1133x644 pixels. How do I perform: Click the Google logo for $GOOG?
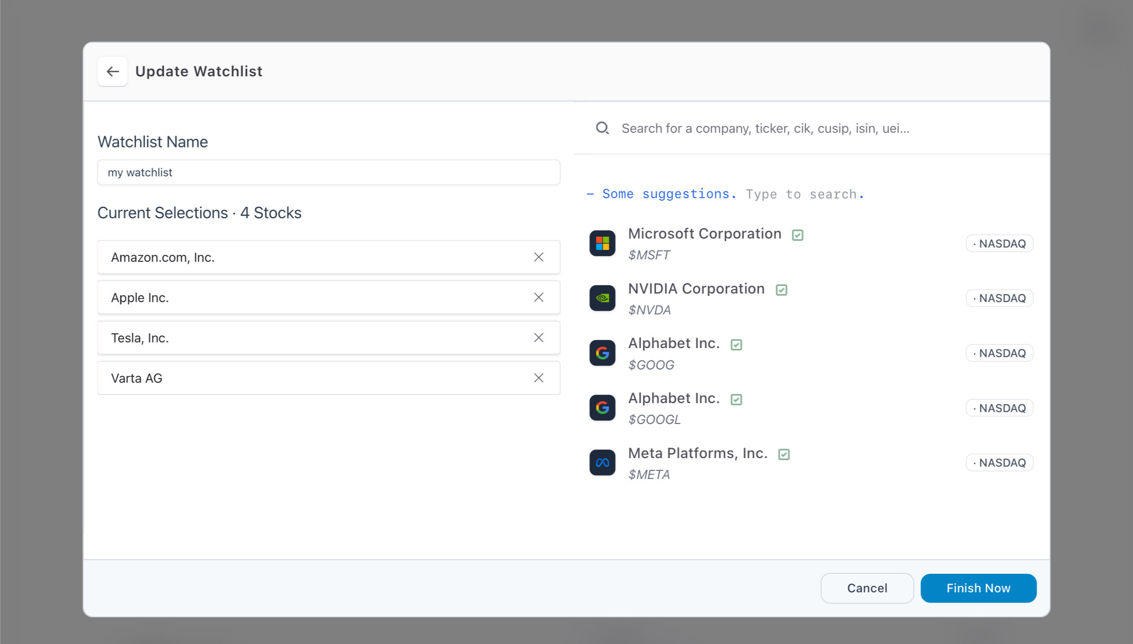tap(603, 353)
